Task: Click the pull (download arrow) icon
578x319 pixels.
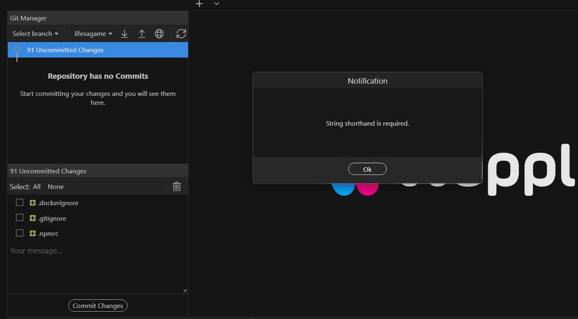Action: pyautogui.click(x=125, y=34)
